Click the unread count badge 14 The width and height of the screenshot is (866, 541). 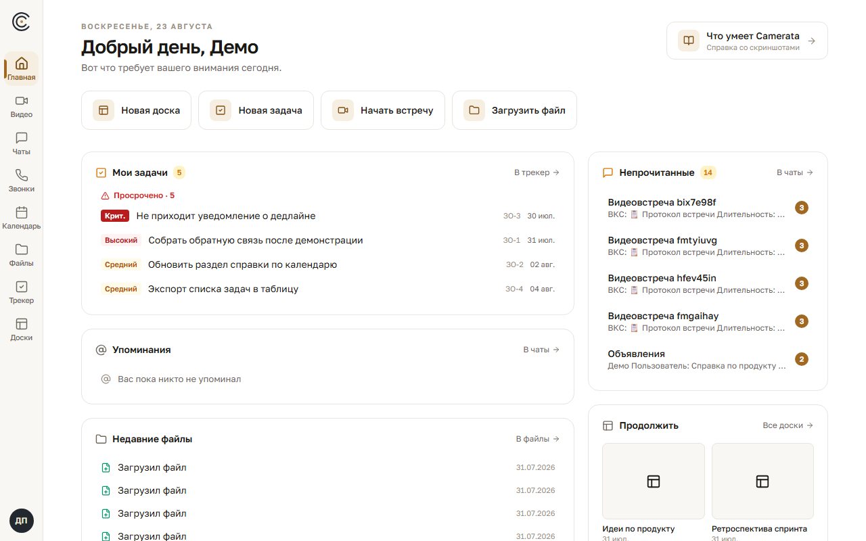[x=708, y=172]
